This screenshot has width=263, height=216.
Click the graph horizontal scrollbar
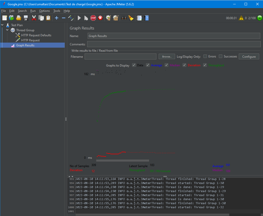click(123, 161)
